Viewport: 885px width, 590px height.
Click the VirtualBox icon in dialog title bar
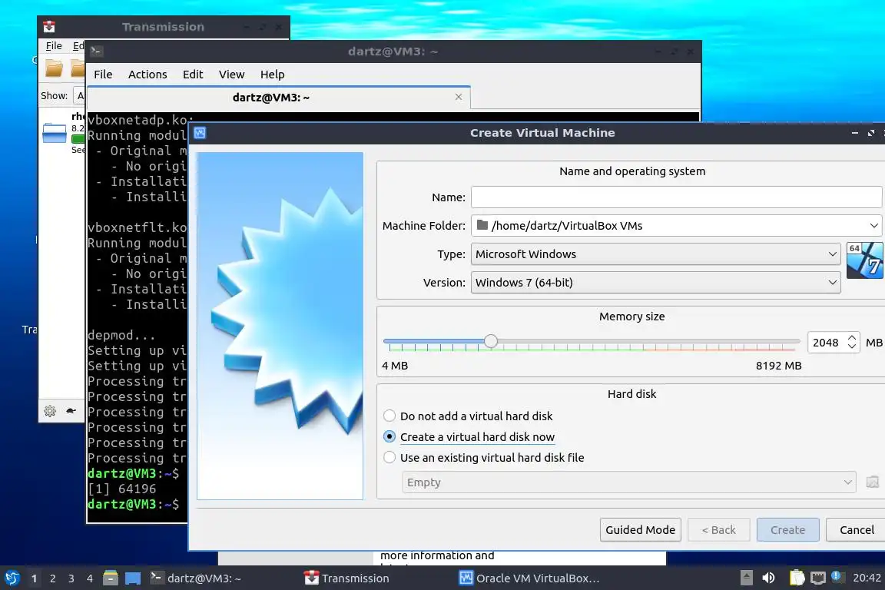tap(200, 133)
